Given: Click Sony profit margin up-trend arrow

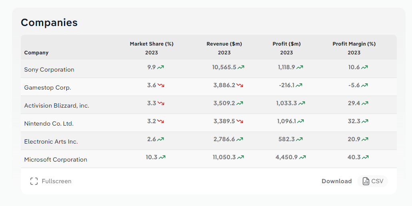Looking at the screenshot, I should (365, 68).
